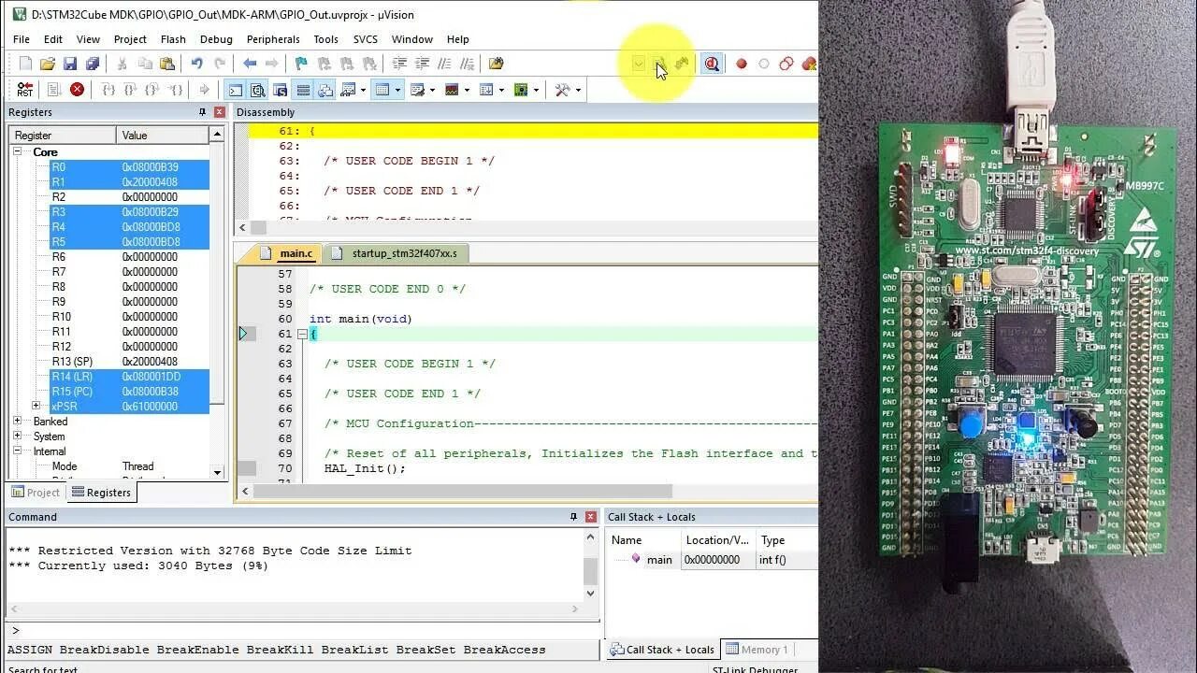
Task: Reset the CPU with RST icon
Action: click(x=25, y=90)
